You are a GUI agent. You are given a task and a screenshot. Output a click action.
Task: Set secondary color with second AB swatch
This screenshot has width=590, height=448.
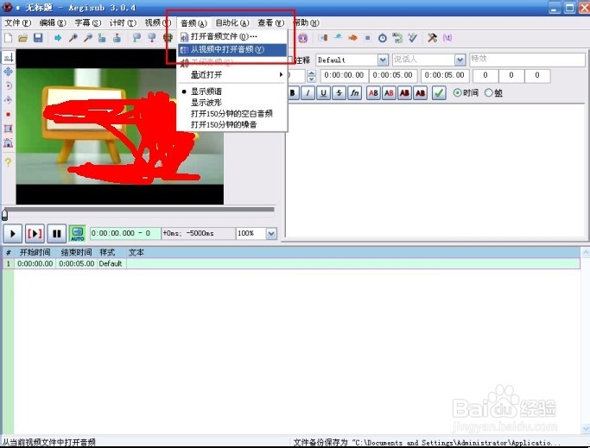click(x=389, y=92)
